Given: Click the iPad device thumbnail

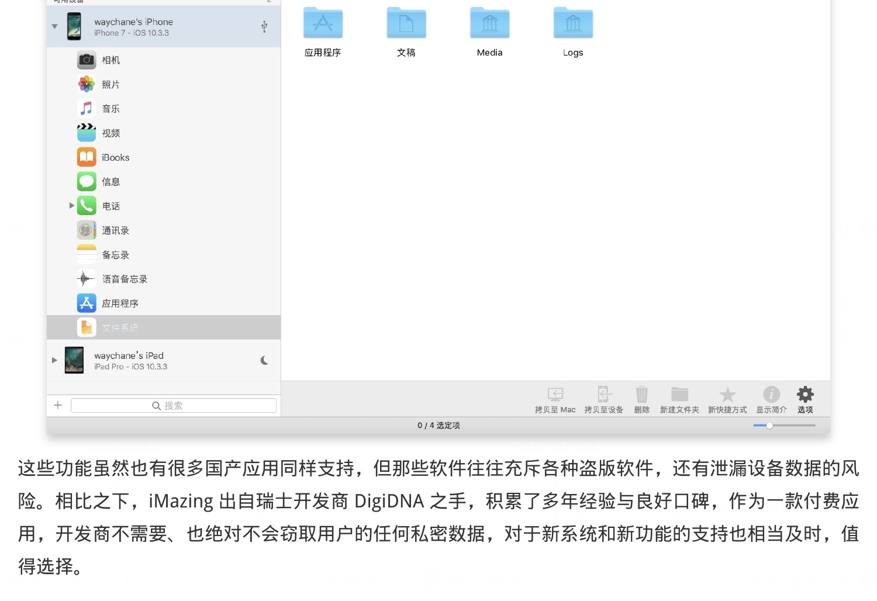Looking at the screenshot, I should click(x=74, y=360).
